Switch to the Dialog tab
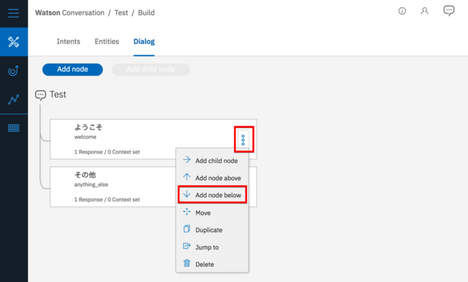Screen dimensions: 468x282 pyautogui.click(x=144, y=42)
